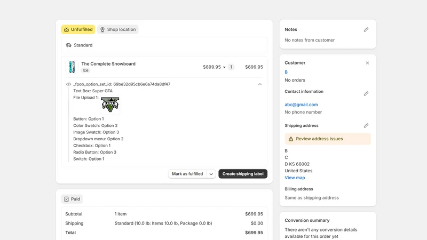Open The Complete Snowboard product thumbnail
427x240 pixels.
point(72,67)
